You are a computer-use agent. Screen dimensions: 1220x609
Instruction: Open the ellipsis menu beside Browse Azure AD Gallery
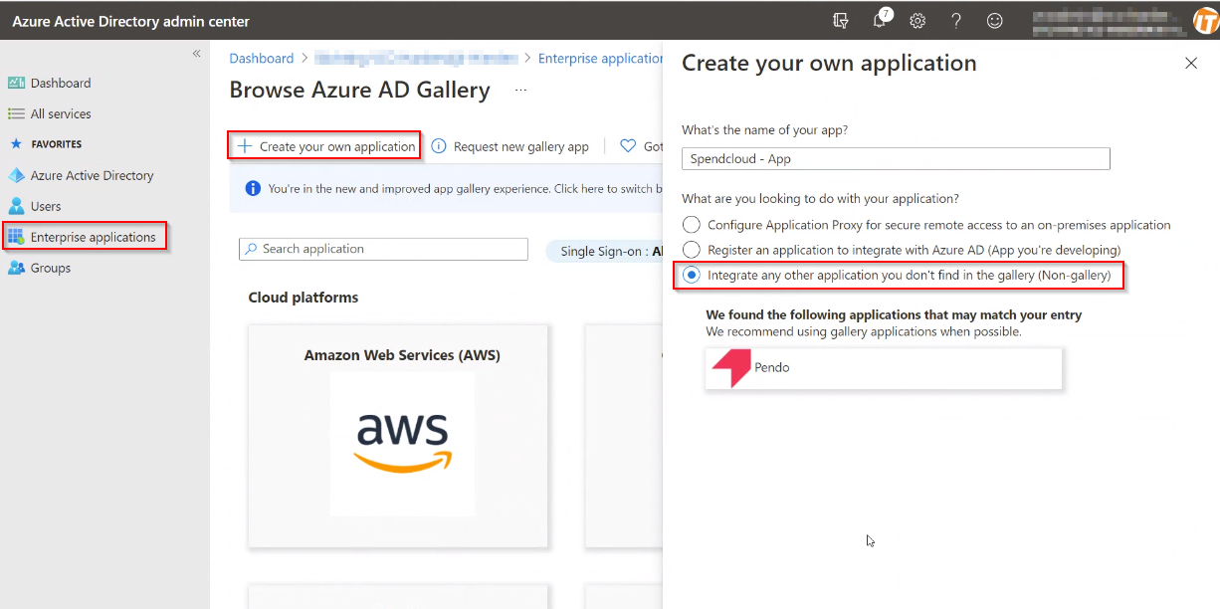(520, 91)
